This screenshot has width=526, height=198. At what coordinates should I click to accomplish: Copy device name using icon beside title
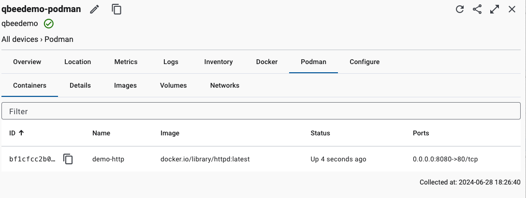117,9
